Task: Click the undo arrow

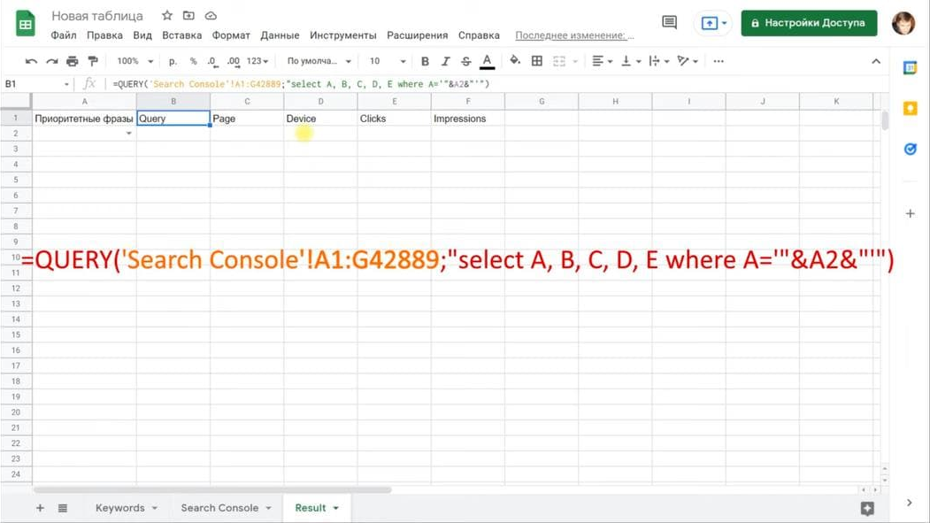Action: point(32,61)
